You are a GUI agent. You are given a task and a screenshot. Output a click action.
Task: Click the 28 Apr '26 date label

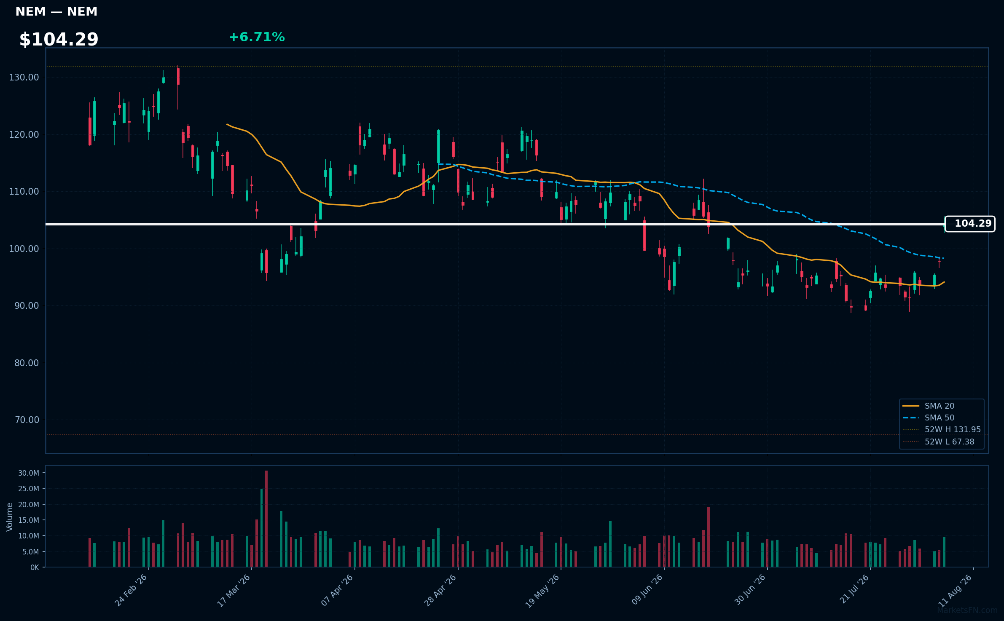point(441,590)
